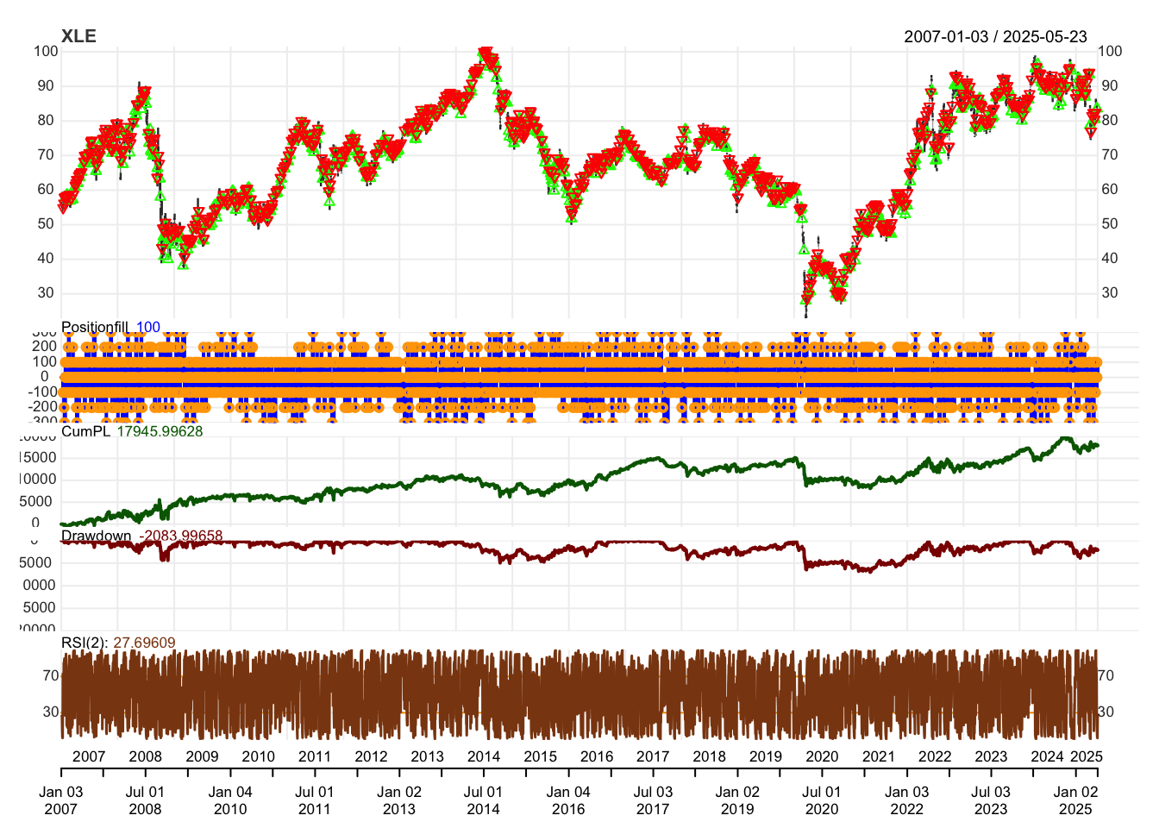Click the 2012 year tick label
This screenshot has width=1159, height=828.
click(x=371, y=756)
